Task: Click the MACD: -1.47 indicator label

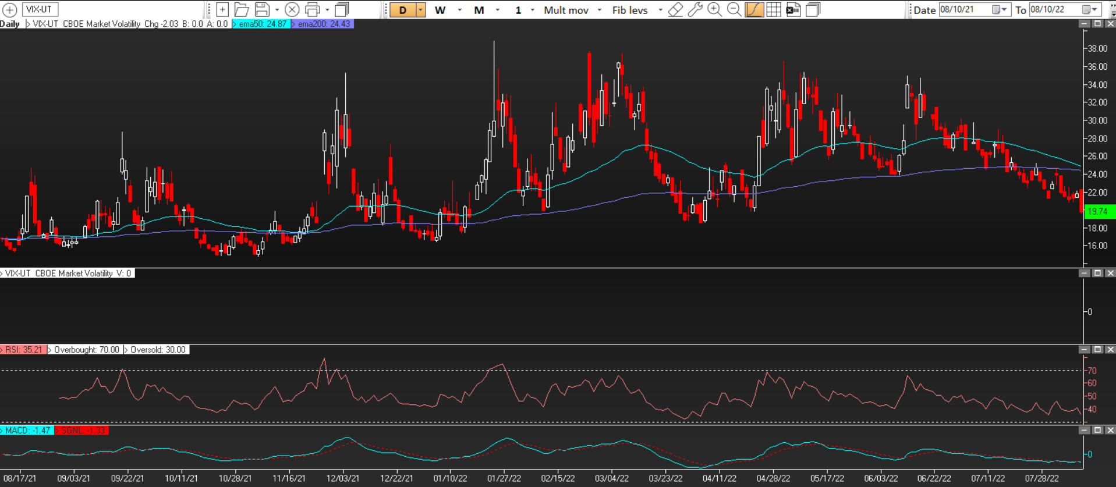Action: [27, 430]
